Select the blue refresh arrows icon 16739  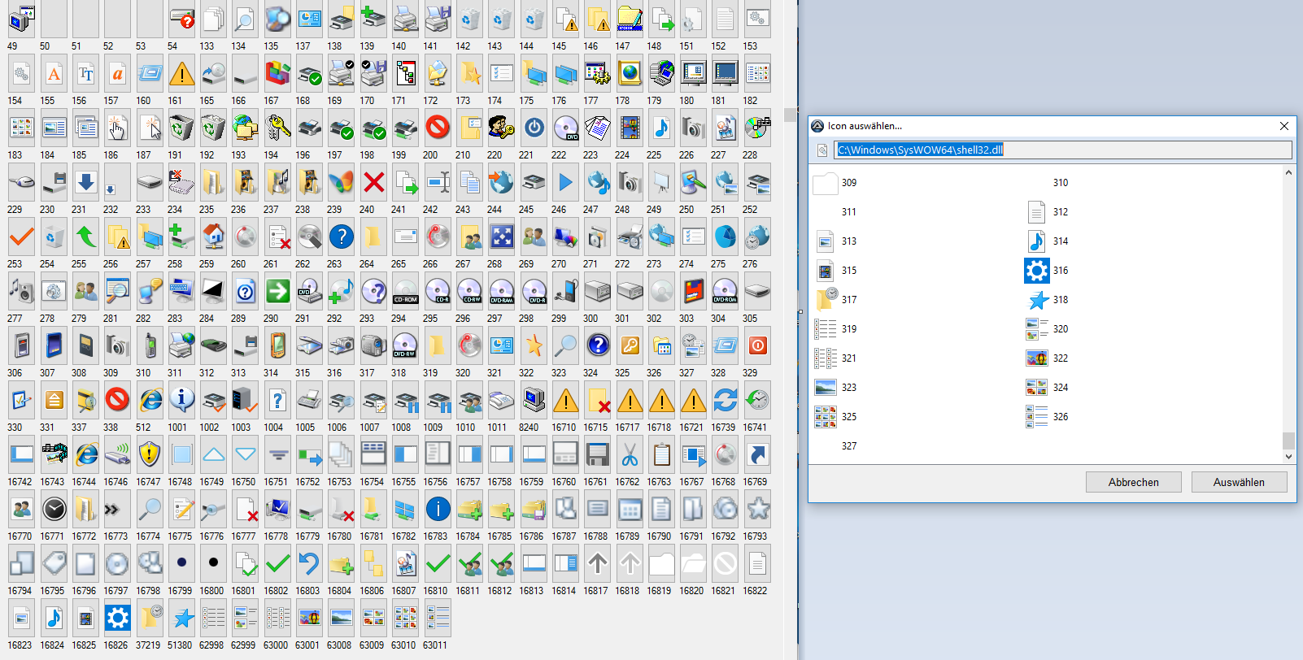click(725, 400)
